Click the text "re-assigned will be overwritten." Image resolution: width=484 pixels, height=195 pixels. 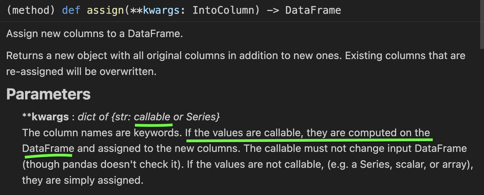(81, 72)
